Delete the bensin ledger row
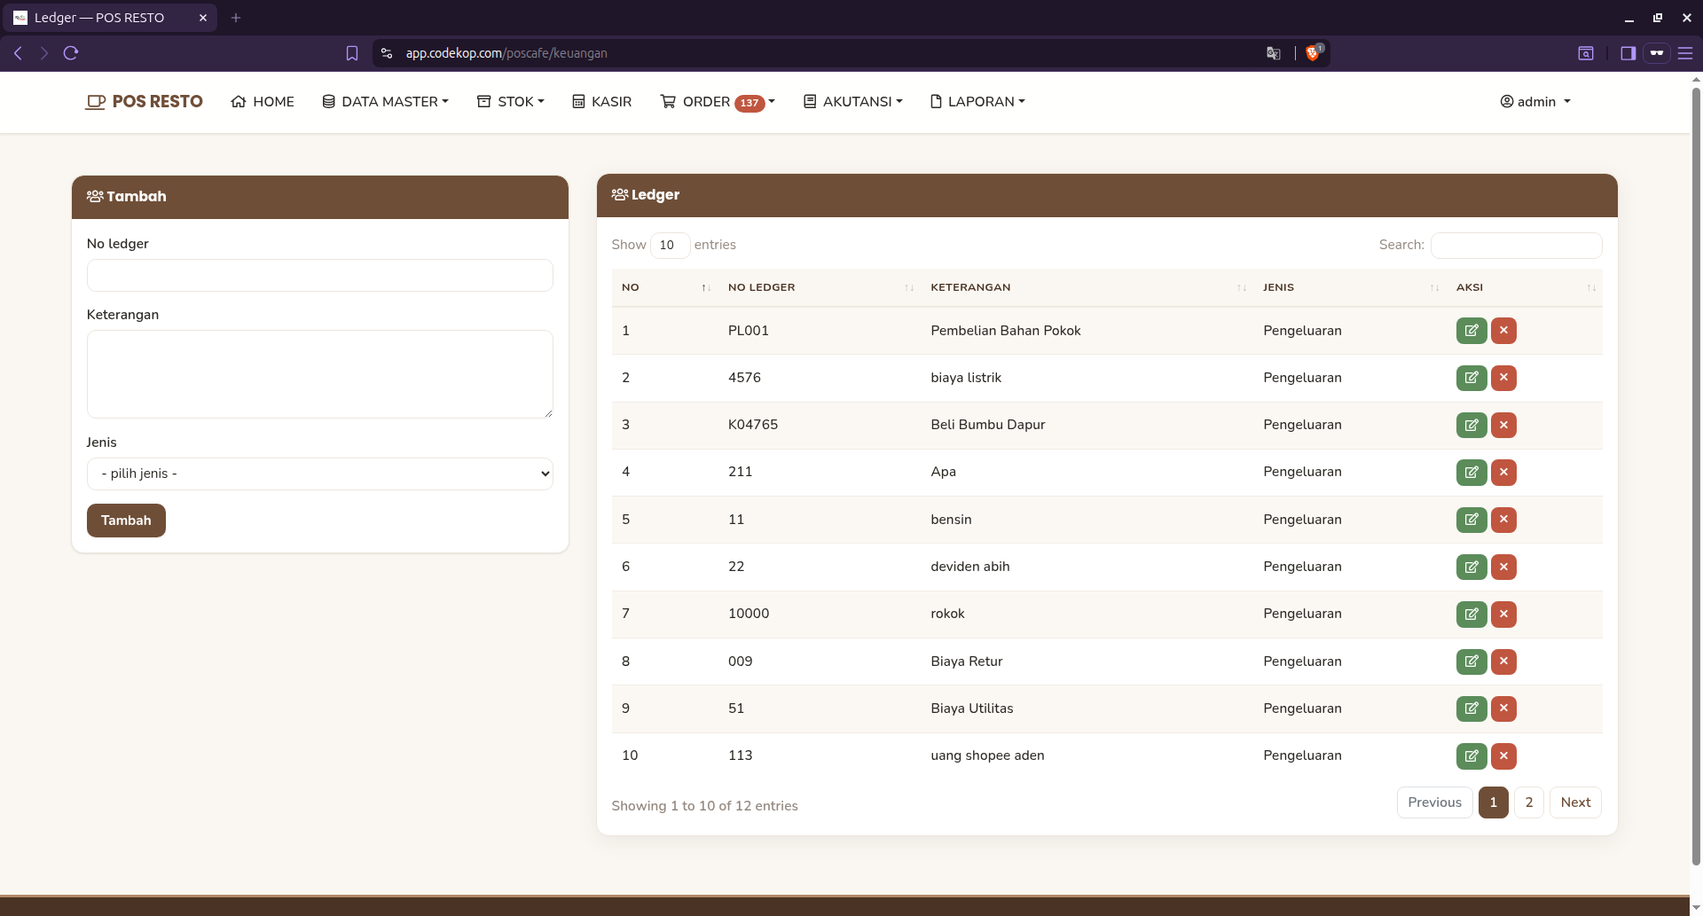Image resolution: width=1703 pixels, height=916 pixels. (1503, 520)
